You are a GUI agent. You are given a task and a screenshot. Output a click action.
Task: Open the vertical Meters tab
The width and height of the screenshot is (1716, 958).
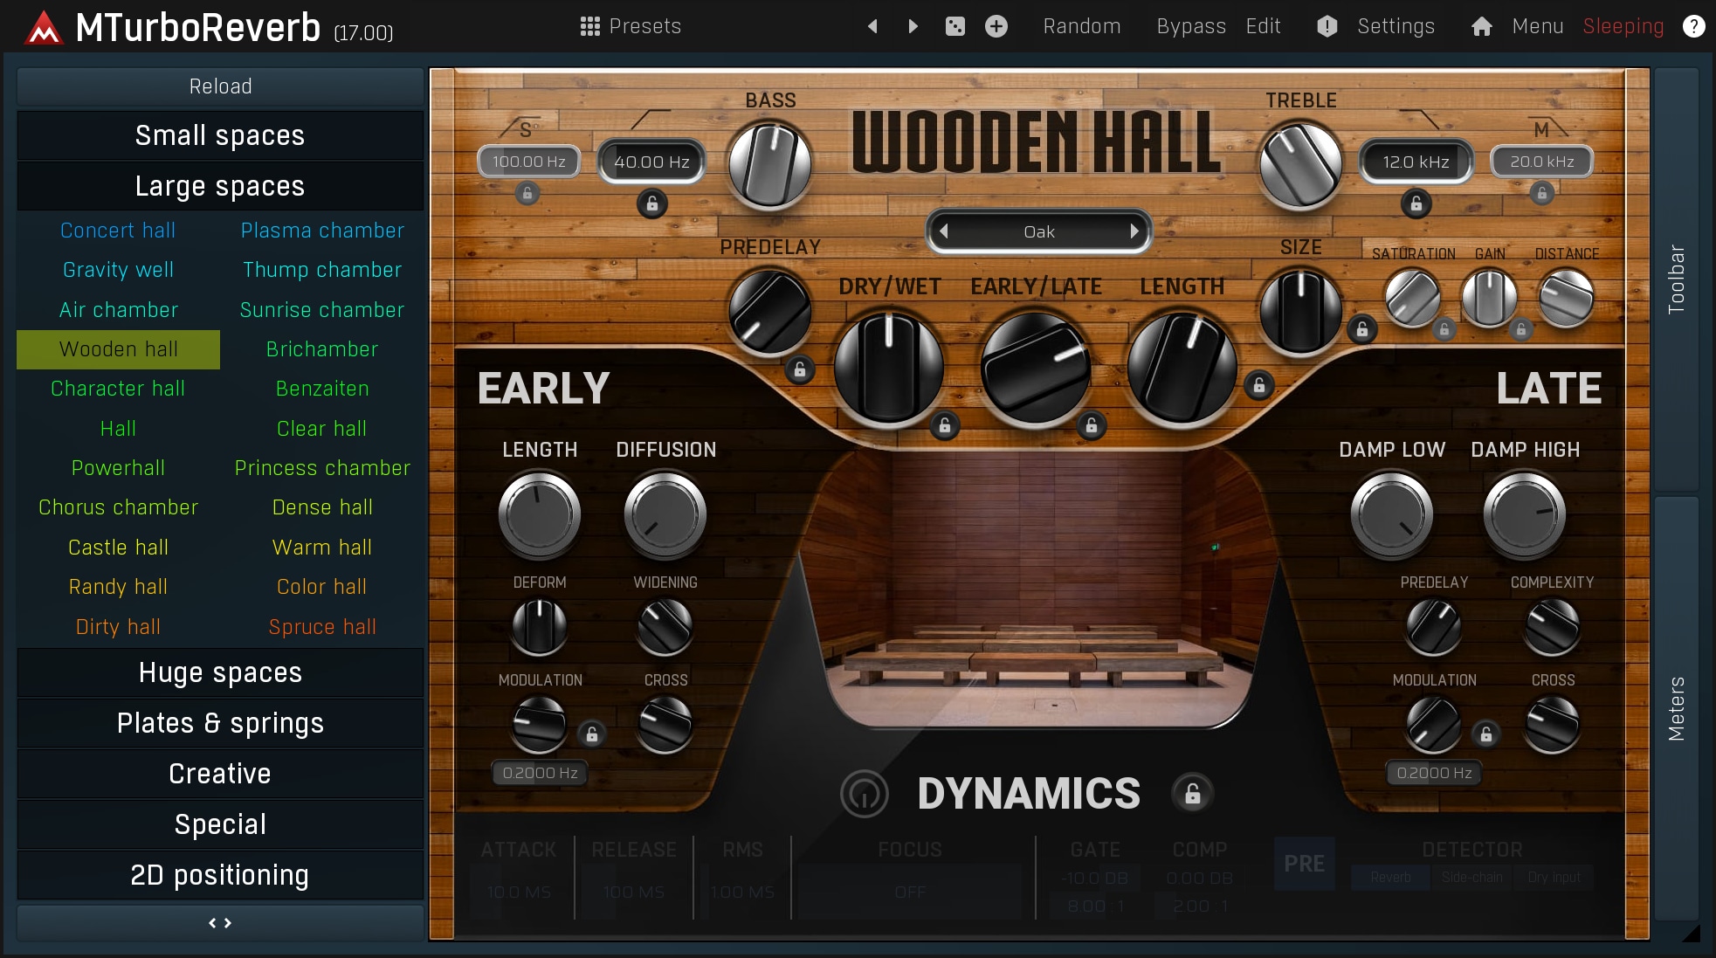[1675, 707]
